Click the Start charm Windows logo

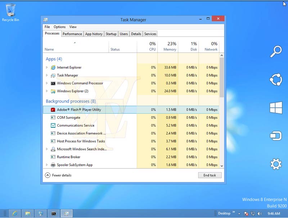pos(276,108)
